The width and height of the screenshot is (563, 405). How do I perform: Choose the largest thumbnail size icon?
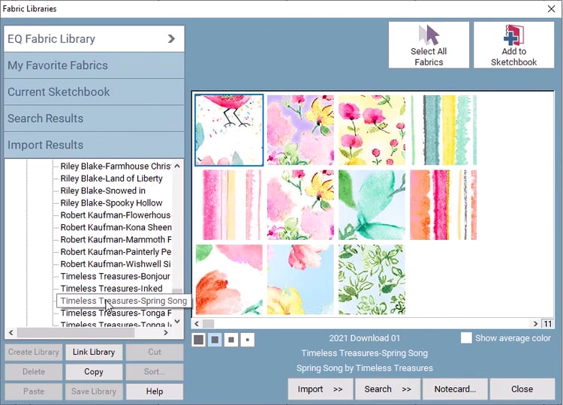(x=199, y=339)
